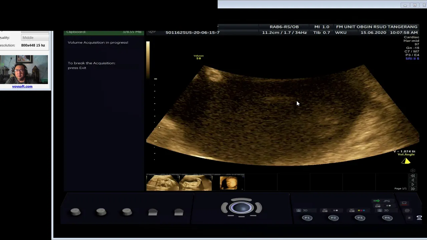Click the 'Cardiac' preset text
Image resolution: width=427 pixels, height=240 pixels.
click(x=411, y=37)
